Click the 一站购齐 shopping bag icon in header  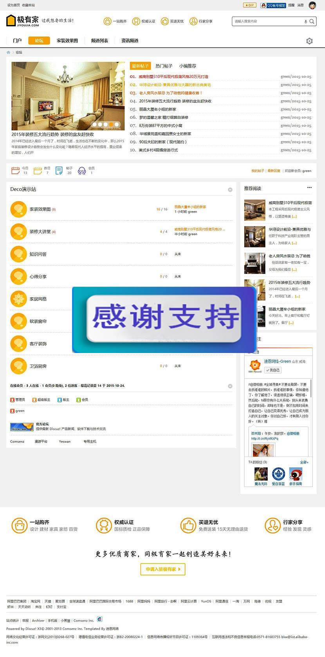107,21
